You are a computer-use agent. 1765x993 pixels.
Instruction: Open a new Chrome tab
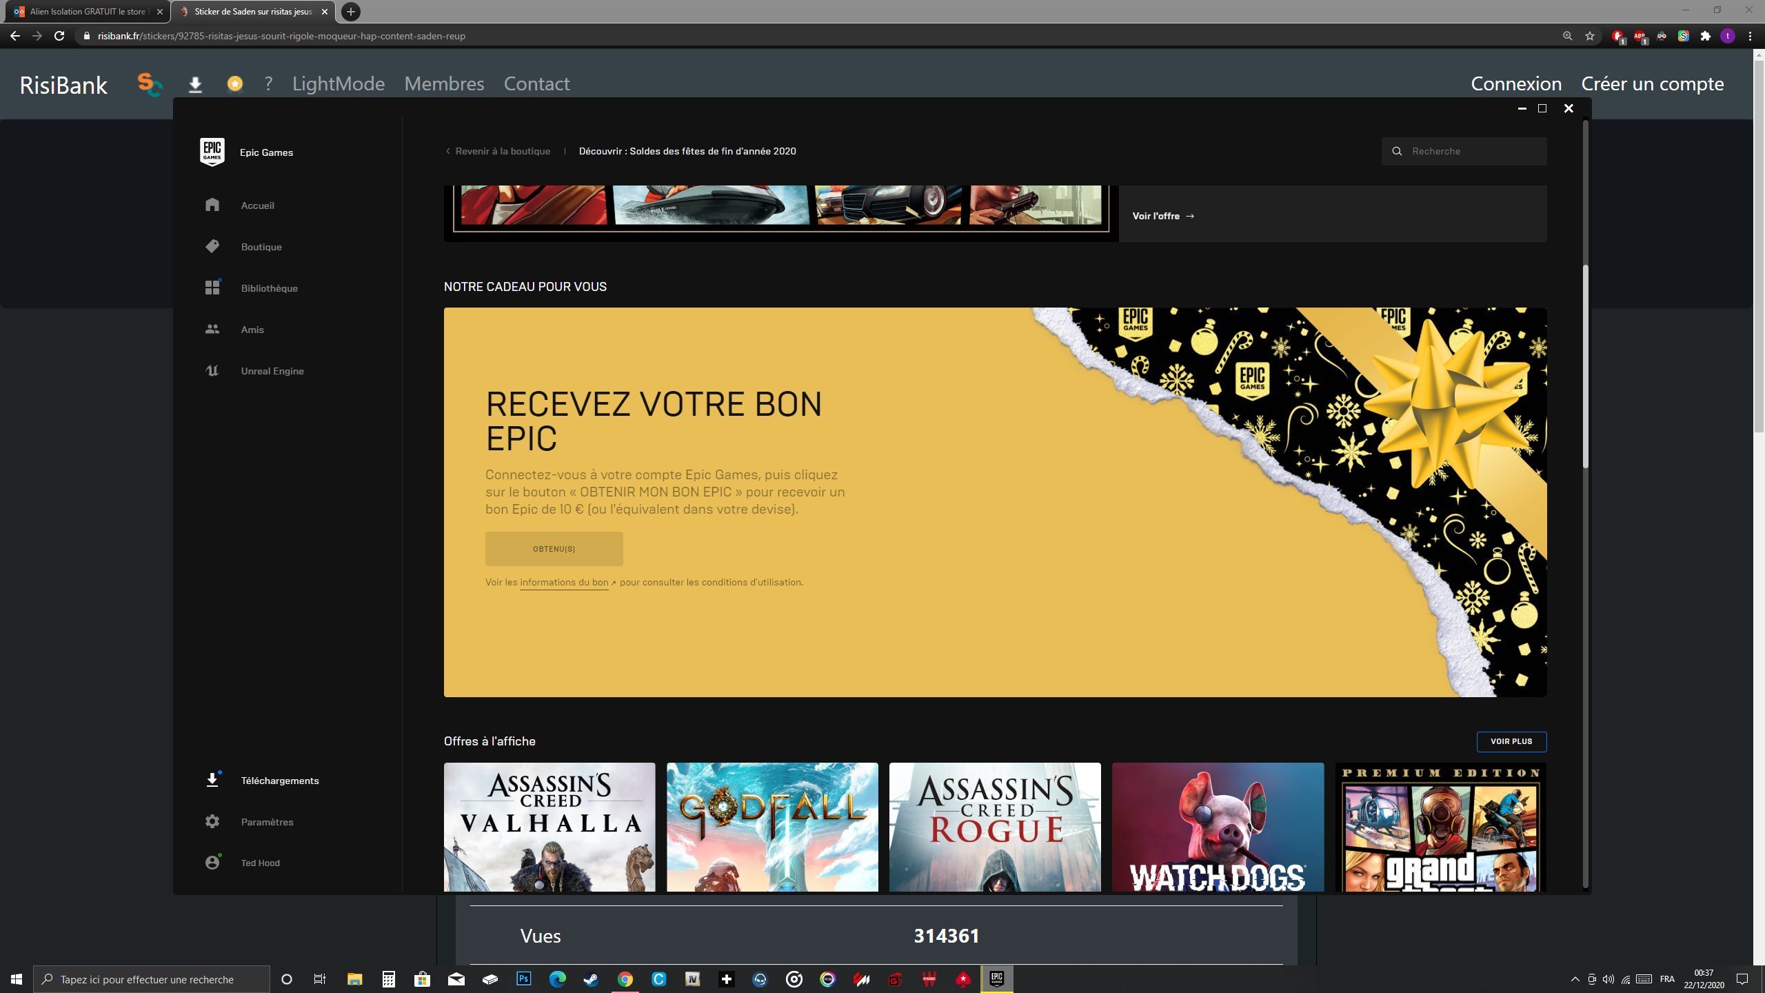pyautogui.click(x=350, y=12)
